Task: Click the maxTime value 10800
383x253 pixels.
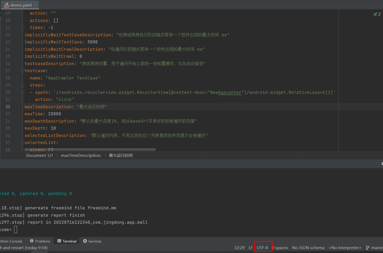Action: point(55,114)
